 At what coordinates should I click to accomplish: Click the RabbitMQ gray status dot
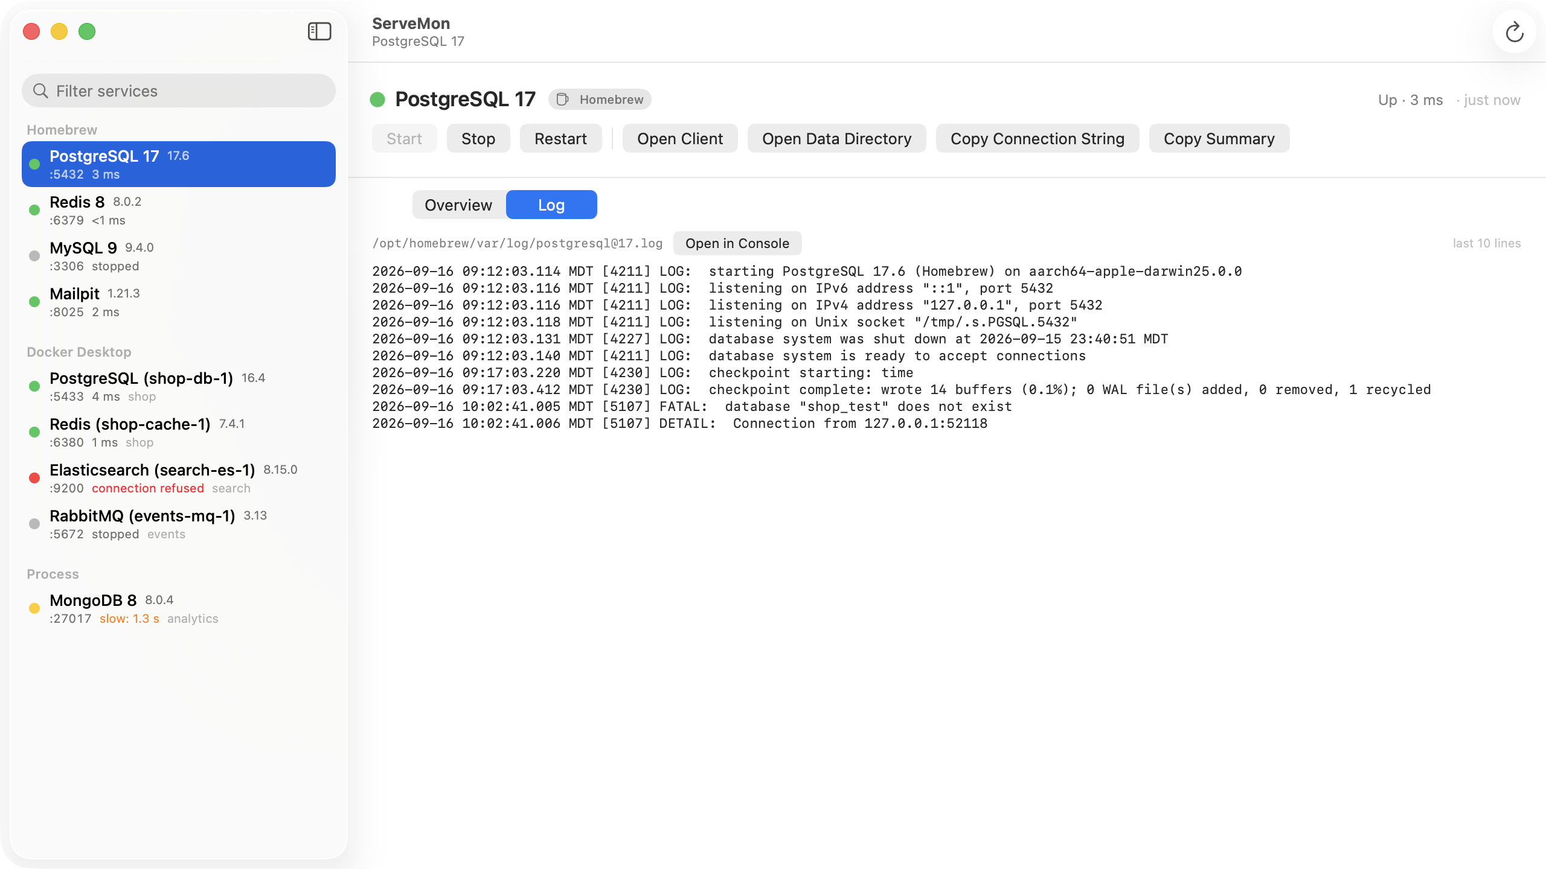[x=34, y=524]
